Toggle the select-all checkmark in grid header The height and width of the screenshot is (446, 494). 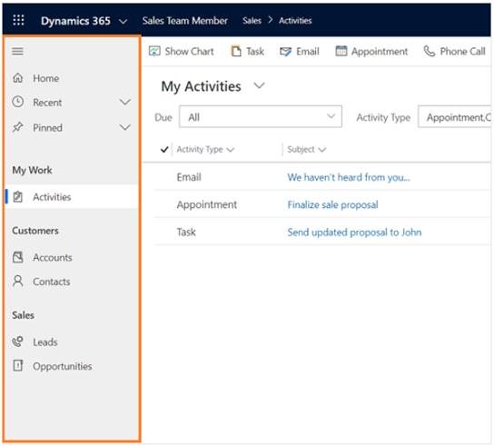click(x=164, y=149)
